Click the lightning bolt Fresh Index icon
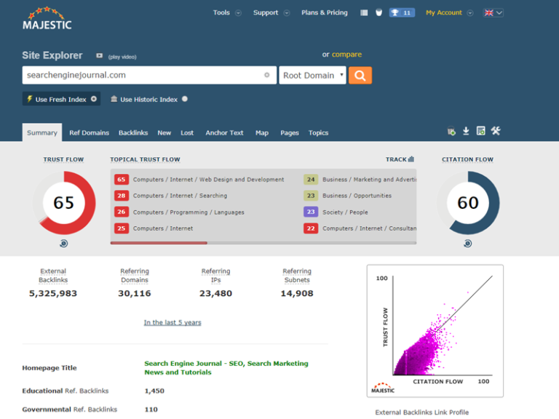 [x=30, y=99]
